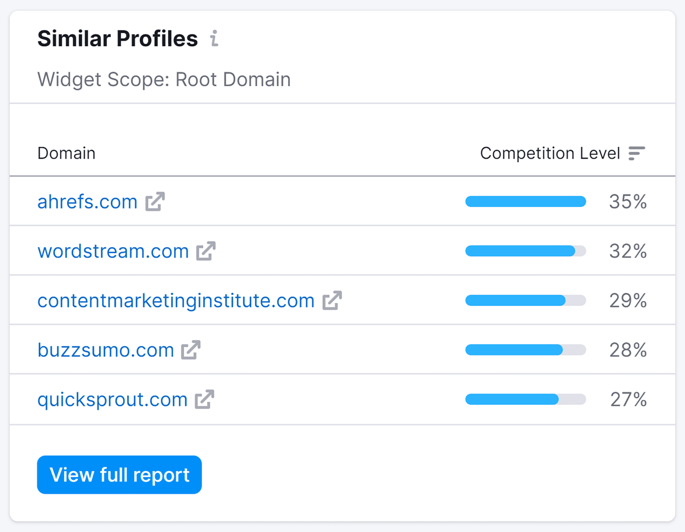
Task: Open quicksprout.com via its external link icon
Action: tap(205, 399)
